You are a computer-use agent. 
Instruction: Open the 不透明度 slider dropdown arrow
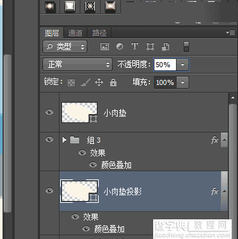pyautogui.click(x=183, y=65)
